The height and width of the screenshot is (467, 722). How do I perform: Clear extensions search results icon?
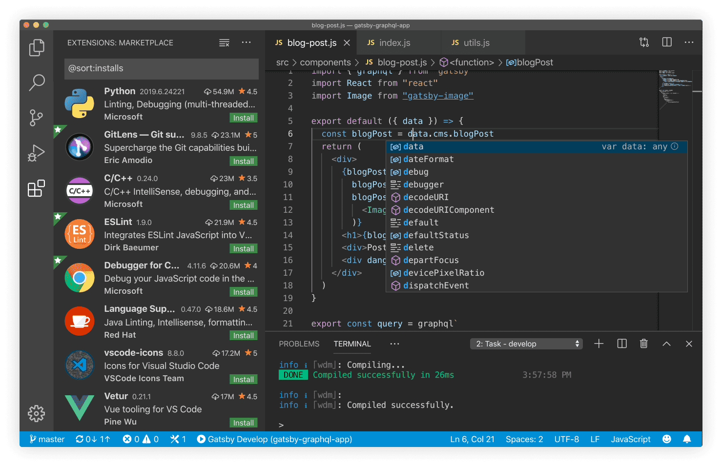[x=224, y=43]
